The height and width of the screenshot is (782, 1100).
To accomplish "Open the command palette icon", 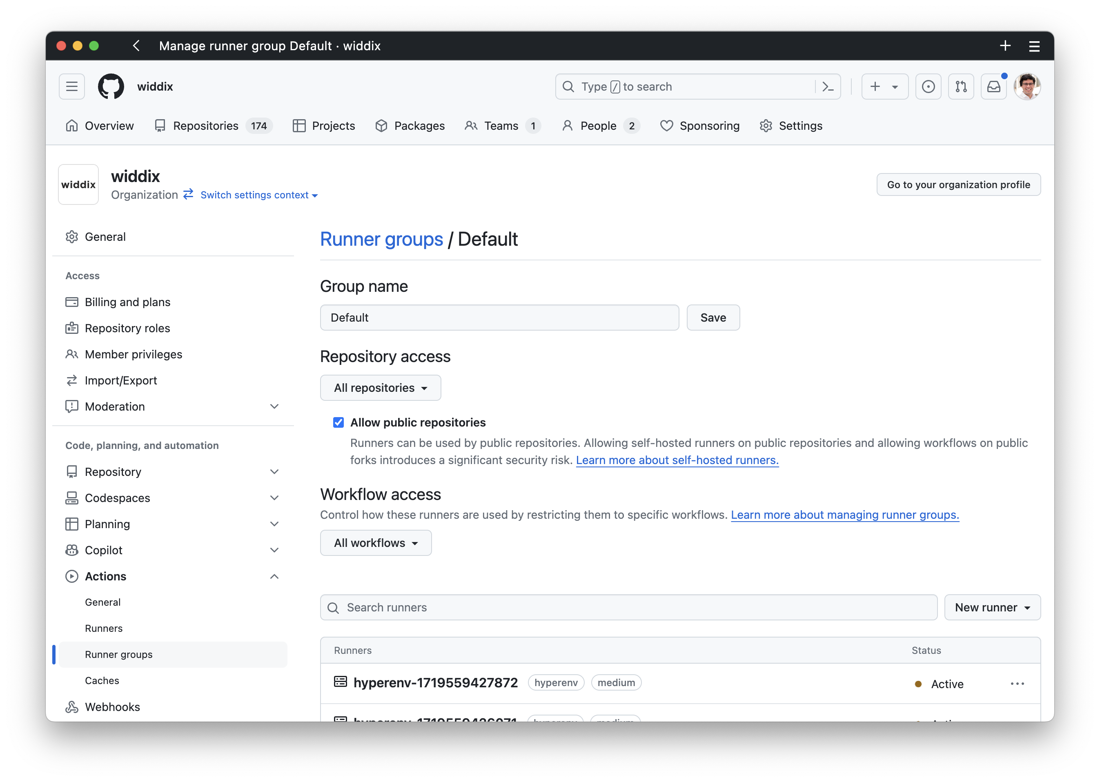I will click(x=828, y=87).
